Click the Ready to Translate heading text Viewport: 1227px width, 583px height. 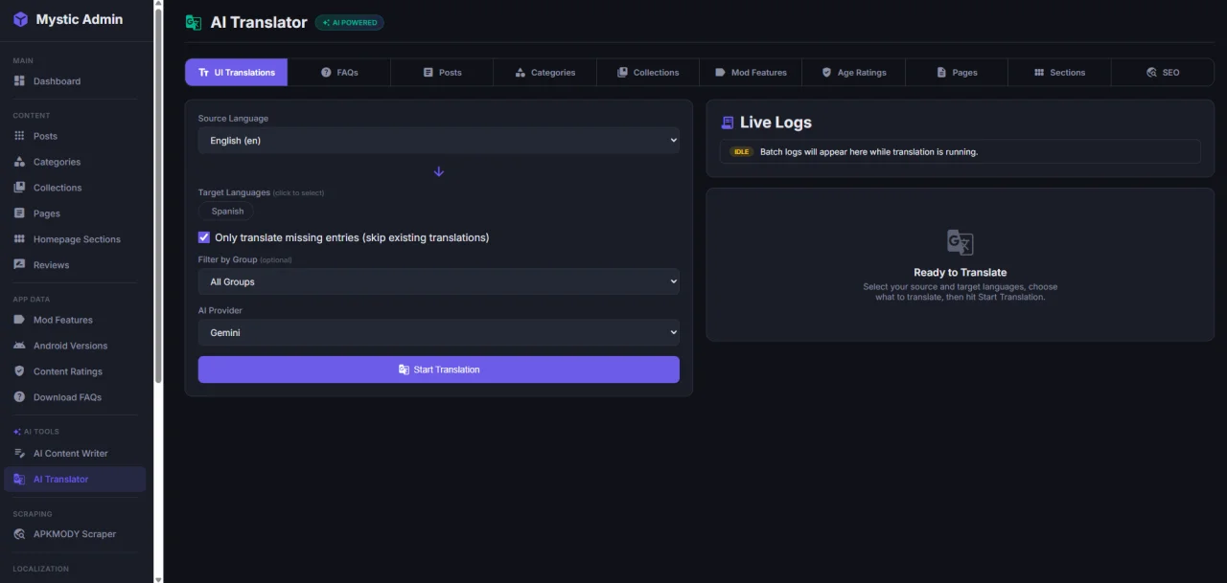[961, 273]
